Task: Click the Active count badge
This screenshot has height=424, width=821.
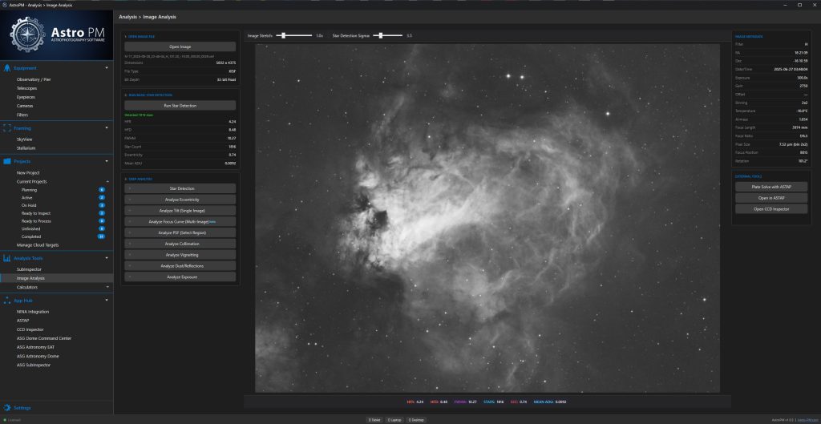Action: coord(102,198)
